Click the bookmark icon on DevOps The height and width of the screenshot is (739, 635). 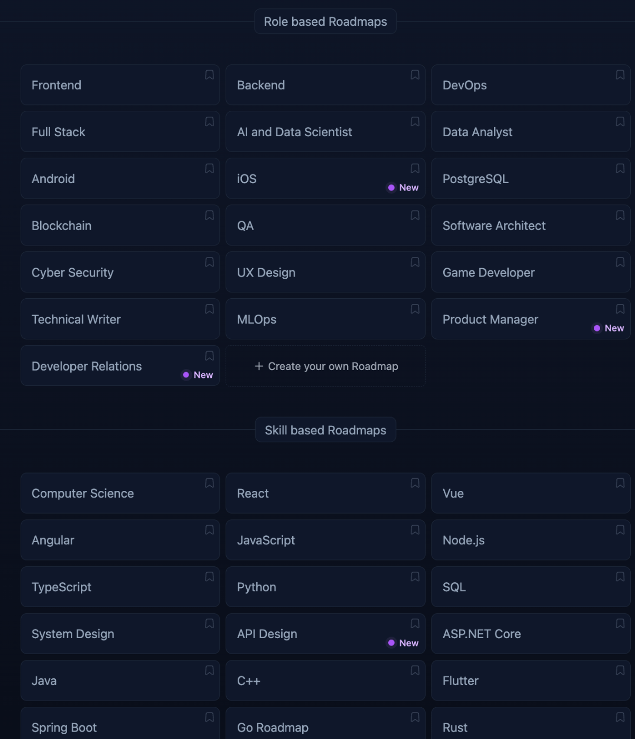620,75
